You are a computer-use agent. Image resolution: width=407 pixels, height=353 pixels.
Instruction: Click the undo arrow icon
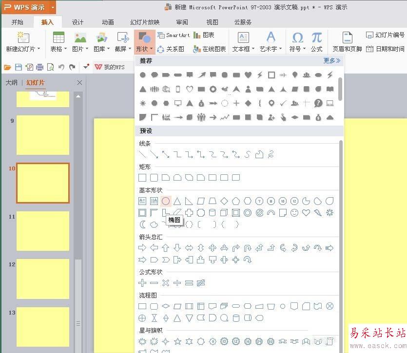[61, 67]
